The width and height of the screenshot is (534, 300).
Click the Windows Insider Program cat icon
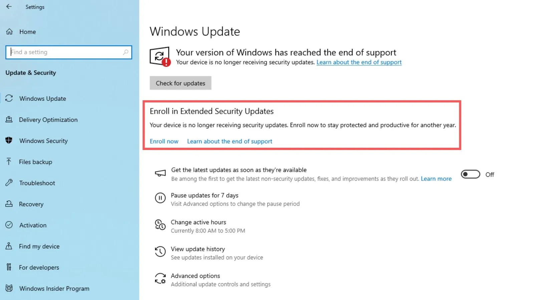pos(9,288)
